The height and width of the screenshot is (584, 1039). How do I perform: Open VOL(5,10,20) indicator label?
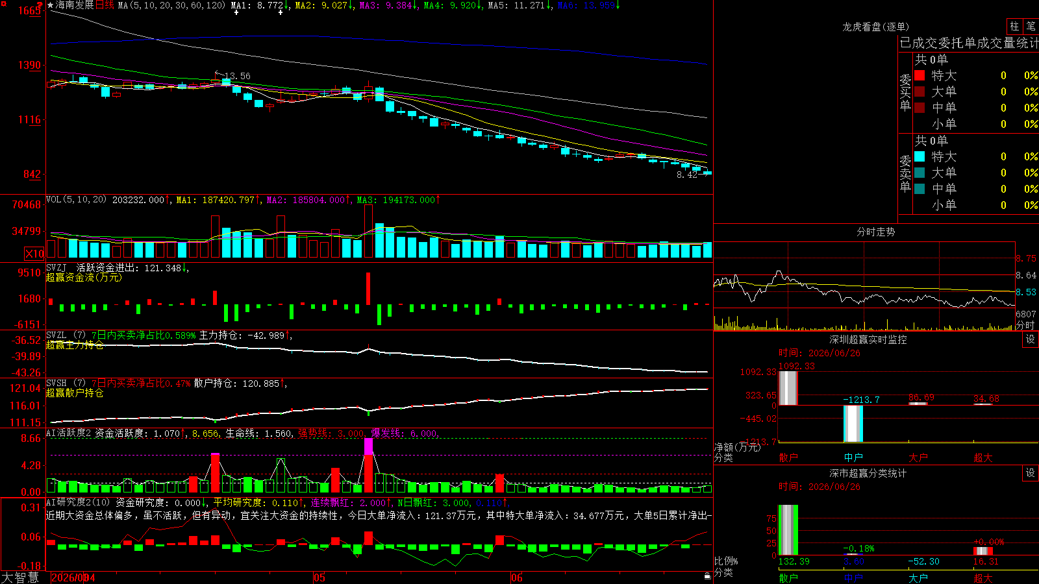coord(76,200)
